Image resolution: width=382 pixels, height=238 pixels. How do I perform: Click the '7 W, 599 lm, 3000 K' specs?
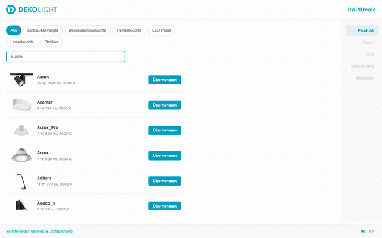click(54, 159)
